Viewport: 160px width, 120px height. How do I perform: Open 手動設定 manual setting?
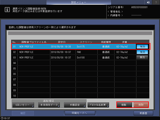[x=75, y=105]
